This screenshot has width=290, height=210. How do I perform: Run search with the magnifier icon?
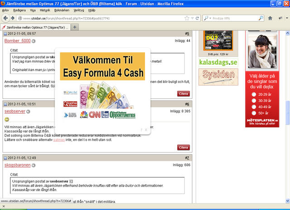[x=261, y=18]
